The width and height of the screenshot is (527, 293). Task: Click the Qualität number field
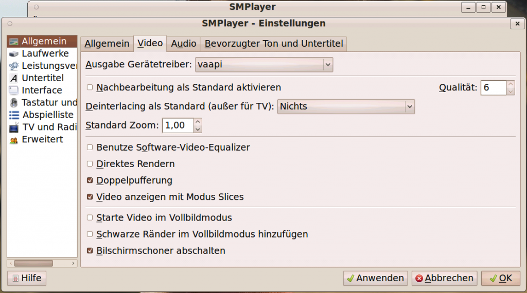tap(494, 87)
